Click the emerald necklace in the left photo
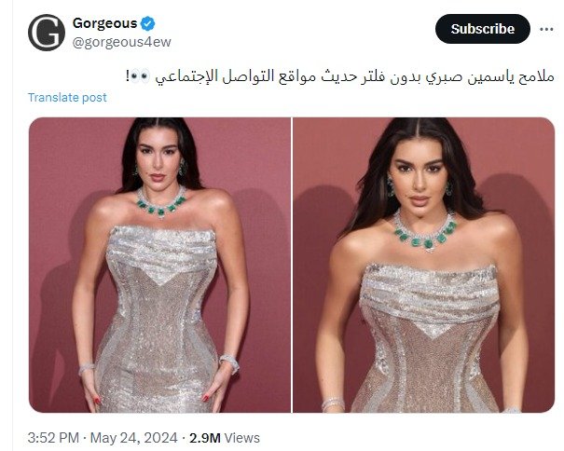This screenshot has width=564, height=451. click(x=161, y=202)
